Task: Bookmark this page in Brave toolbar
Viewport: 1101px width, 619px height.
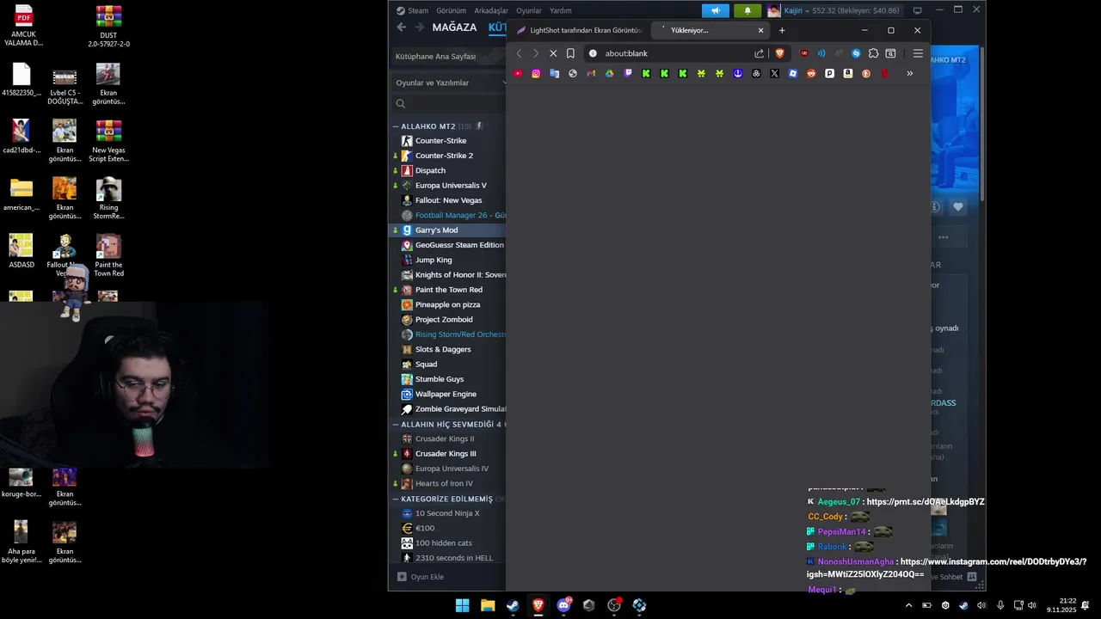Action: click(x=570, y=53)
